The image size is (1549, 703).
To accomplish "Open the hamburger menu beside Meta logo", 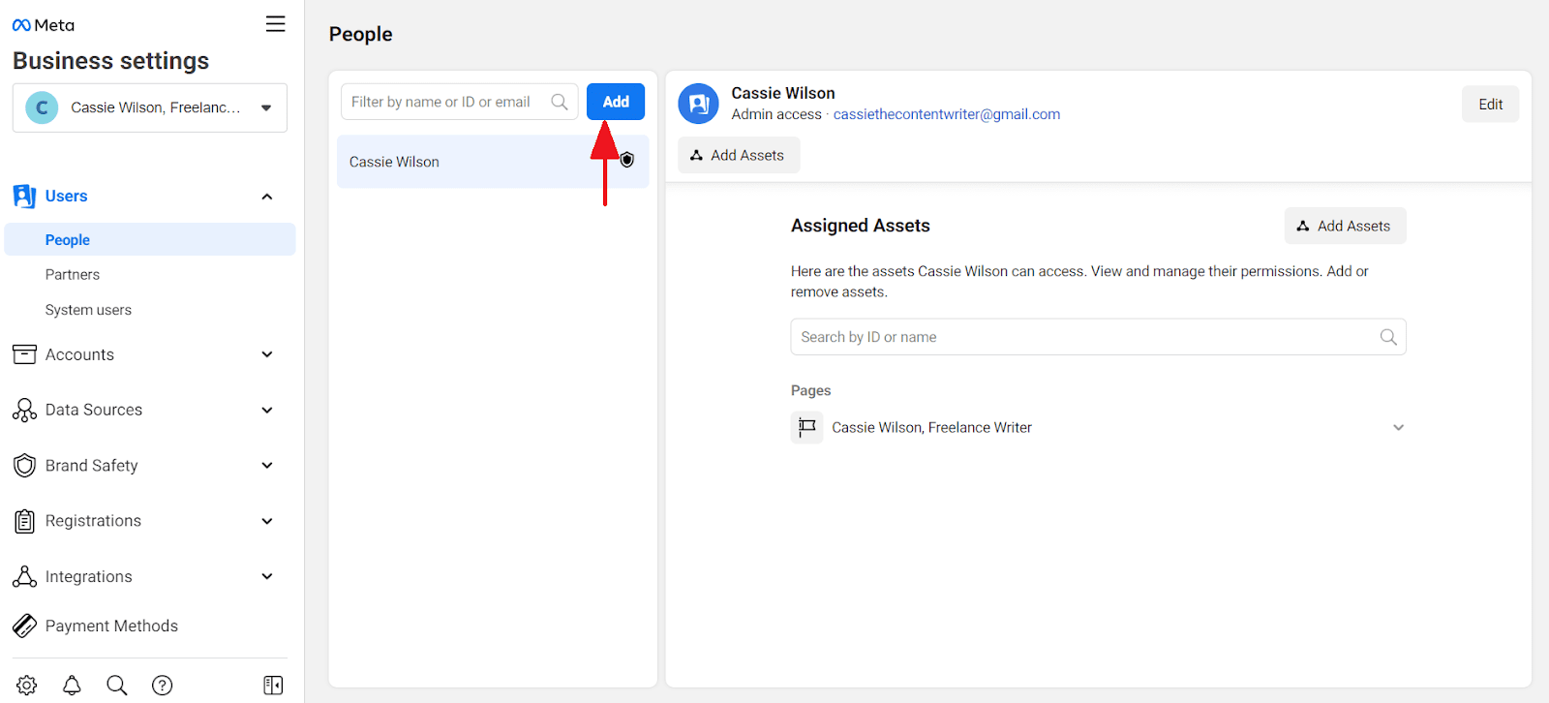I will (x=276, y=24).
